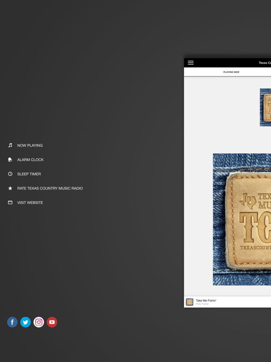Open VISIT WEBSITE link

[x=30, y=203]
